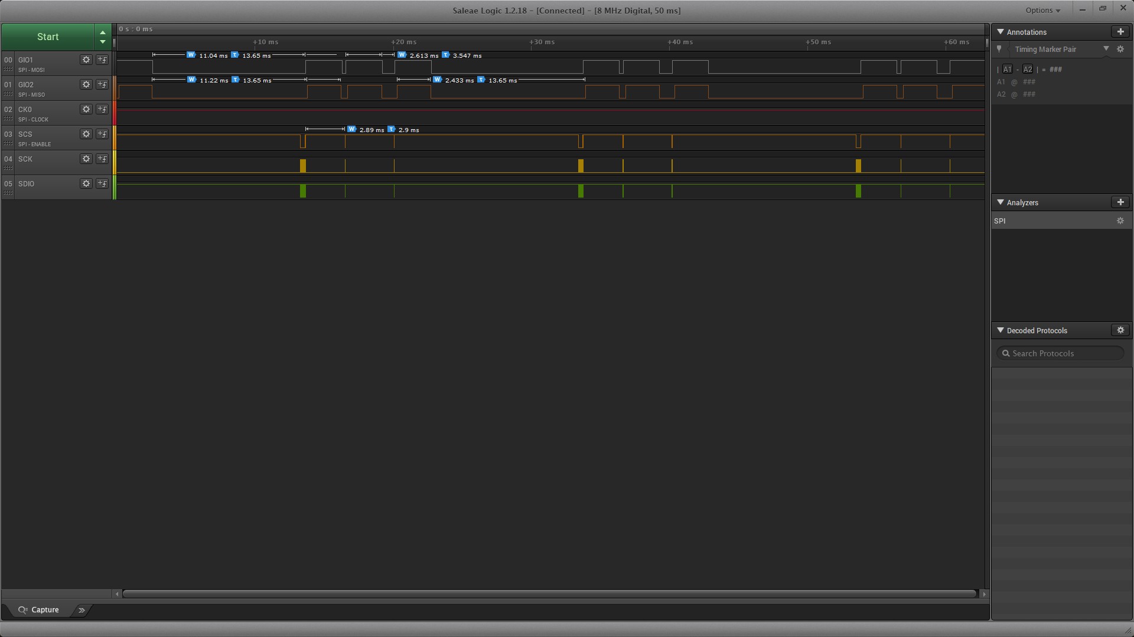The width and height of the screenshot is (1134, 637).
Task: Start the capture with Start button
Action: 48,37
